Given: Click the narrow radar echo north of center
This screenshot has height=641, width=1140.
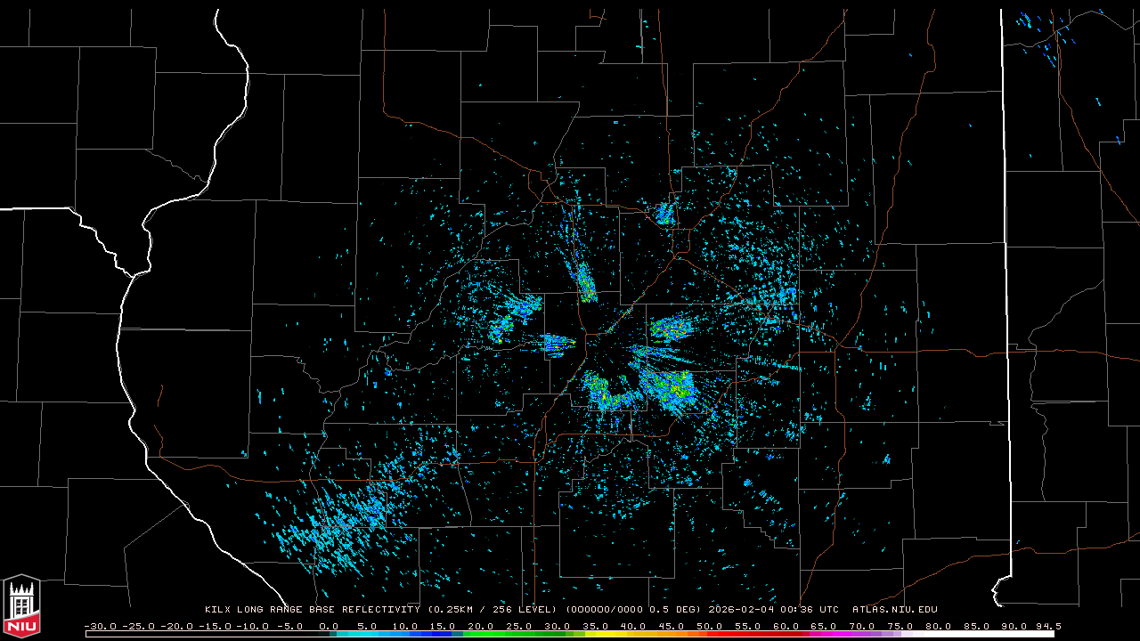Looking at the screenshot, I should tap(586, 283).
